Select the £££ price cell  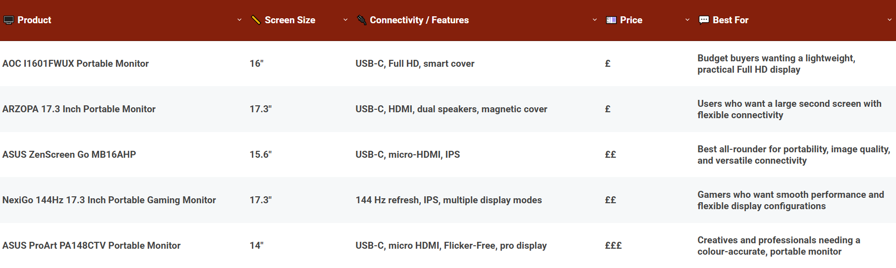613,246
